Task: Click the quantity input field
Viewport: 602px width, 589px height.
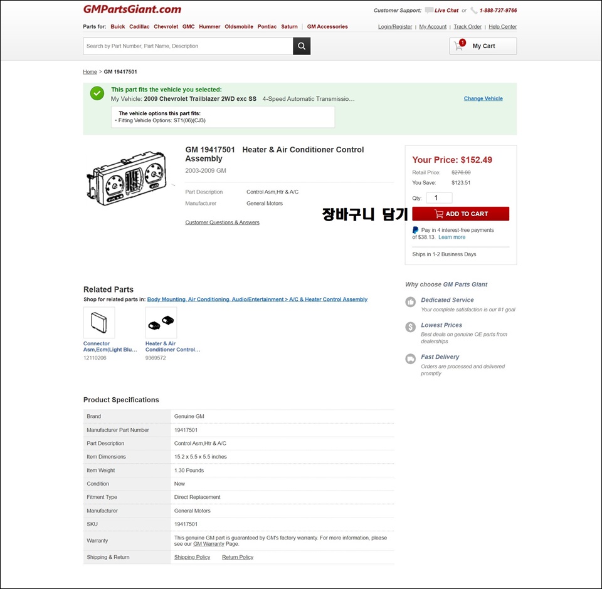Action: (439, 198)
